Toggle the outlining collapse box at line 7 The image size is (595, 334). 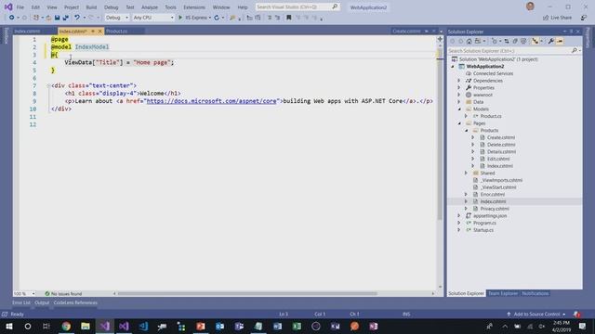[x=48, y=85]
